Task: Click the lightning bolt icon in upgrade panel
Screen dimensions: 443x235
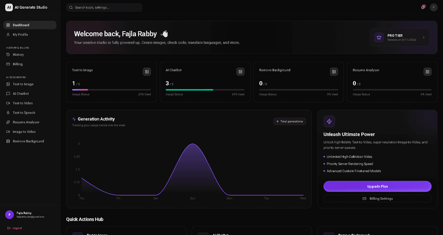Action: tap(329, 121)
